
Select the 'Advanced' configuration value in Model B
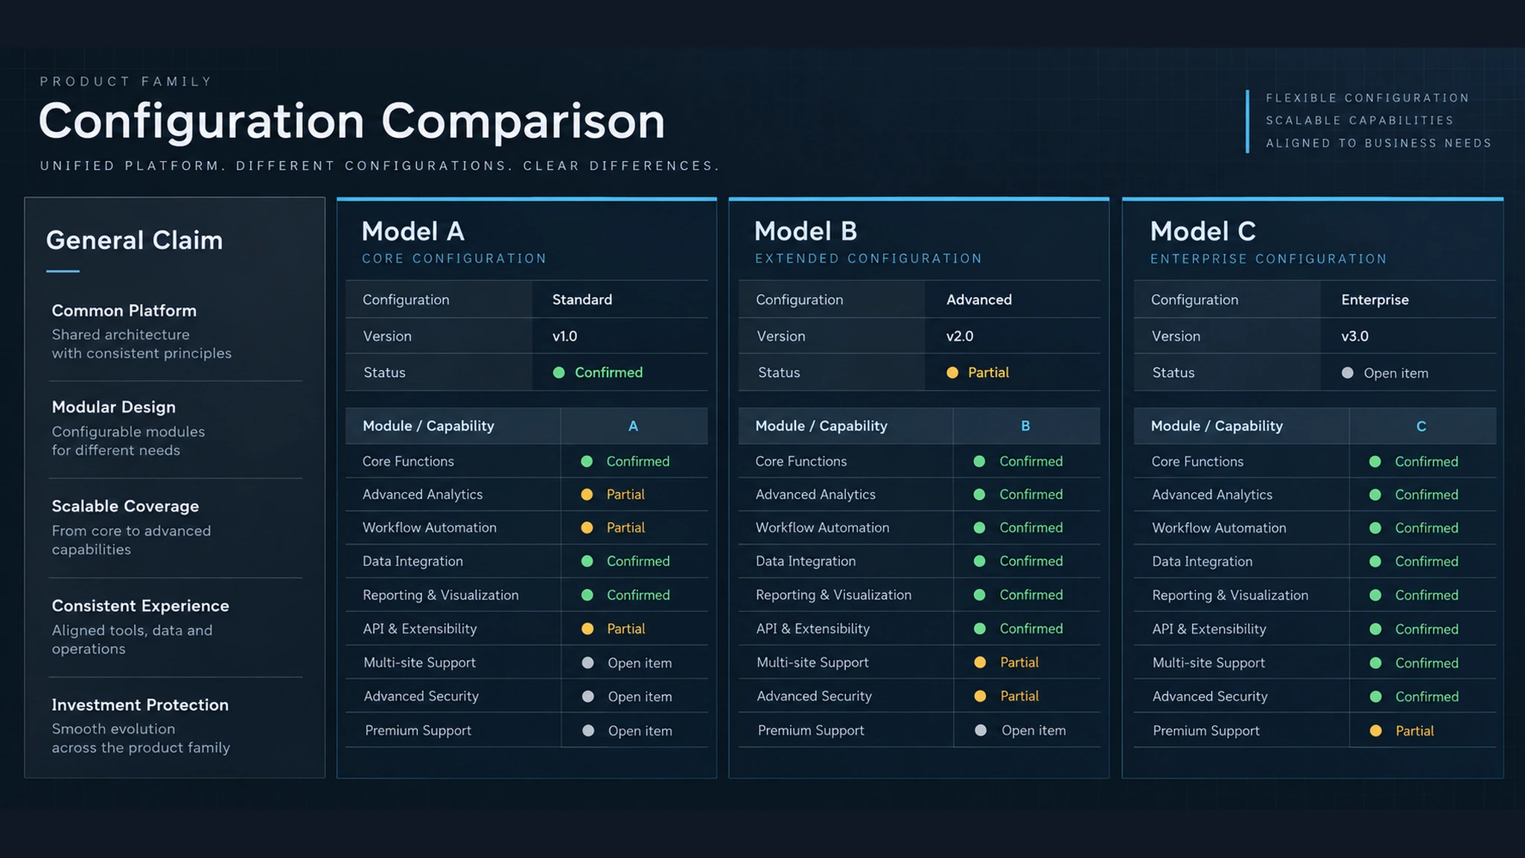(978, 299)
